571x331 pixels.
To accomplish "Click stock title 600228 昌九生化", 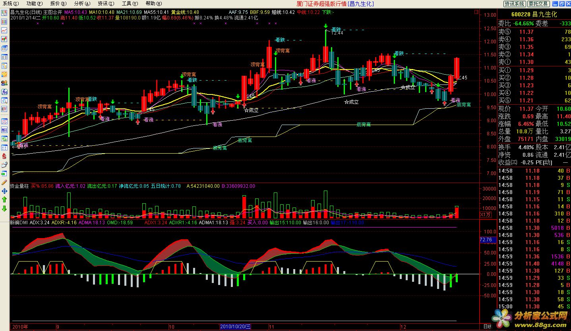I will coord(534,15).
